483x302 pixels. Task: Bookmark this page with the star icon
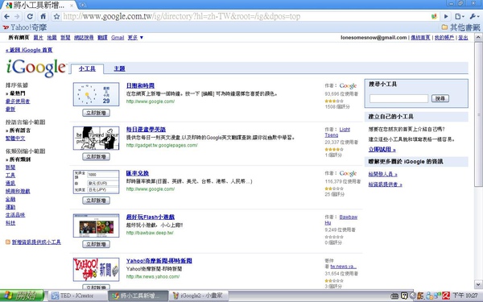[56, 16]
